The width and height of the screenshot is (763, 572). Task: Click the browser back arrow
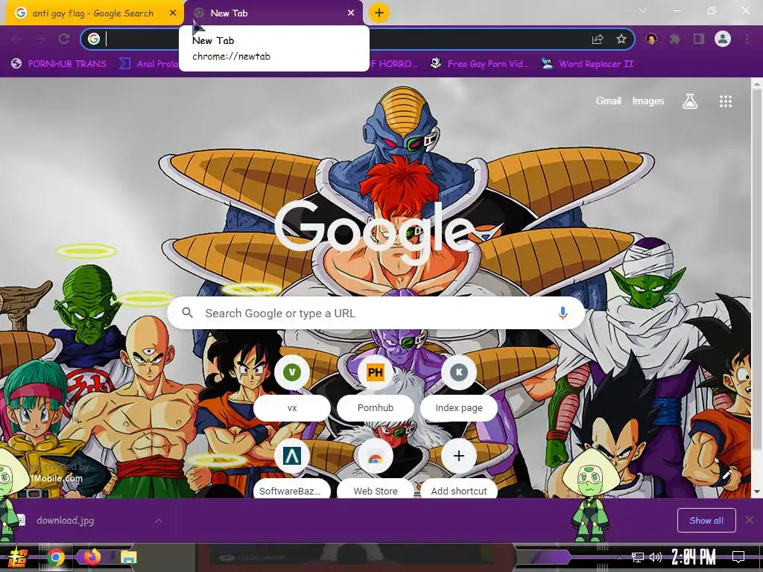[x=16, y=39]
